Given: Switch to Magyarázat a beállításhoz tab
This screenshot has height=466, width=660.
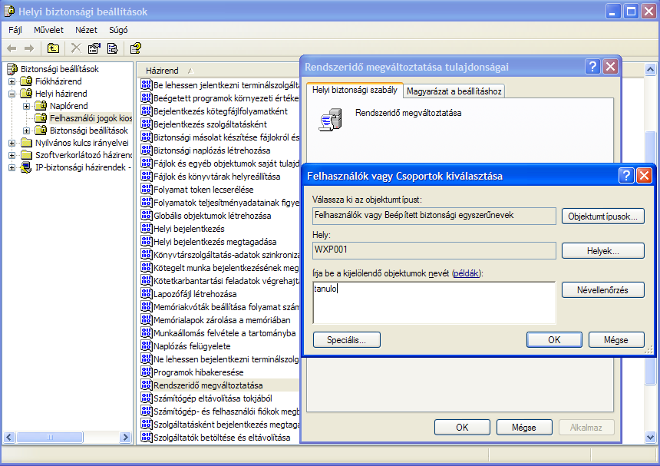Looking at the screenshot, I should point(454,91).
